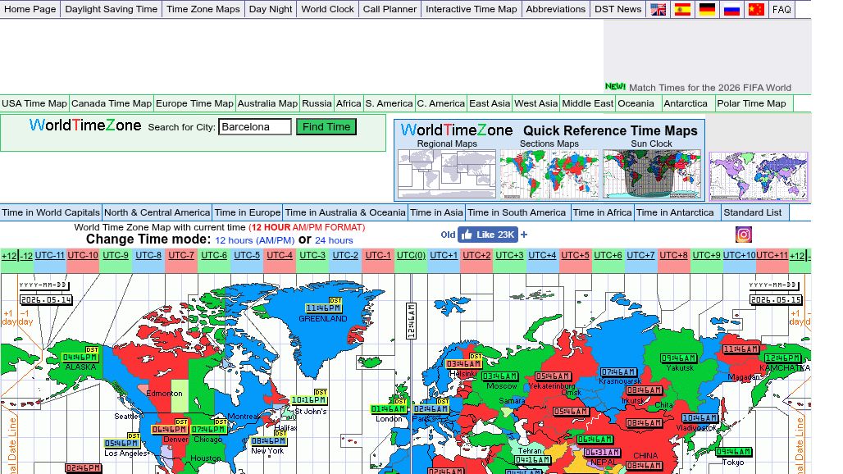The width and height of the screenshot is (843, 474).
Task: Click the Facebook Like 23K button
Action: pos(488,235)
